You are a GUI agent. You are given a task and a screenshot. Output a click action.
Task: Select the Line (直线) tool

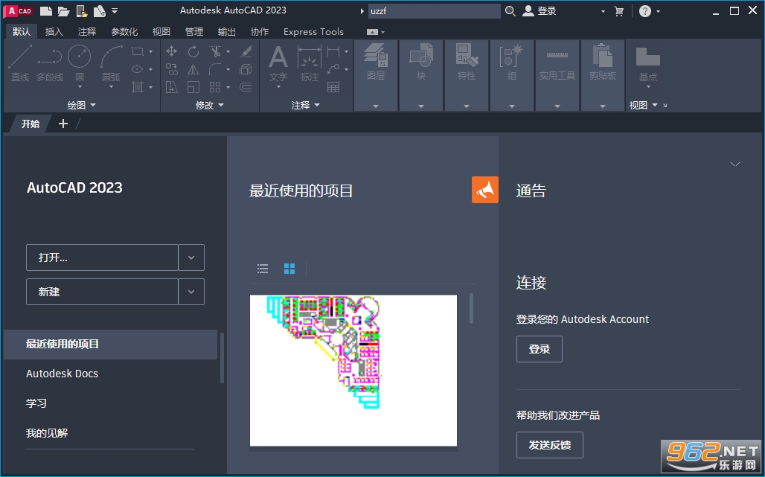tap(20, 63)
